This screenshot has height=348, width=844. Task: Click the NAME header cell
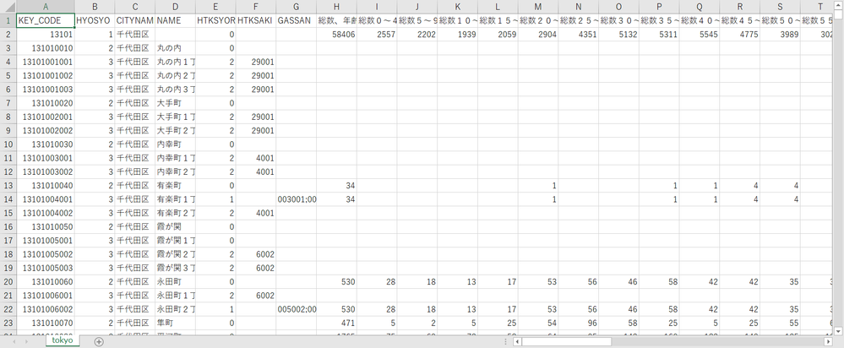[x=176, y=20]
